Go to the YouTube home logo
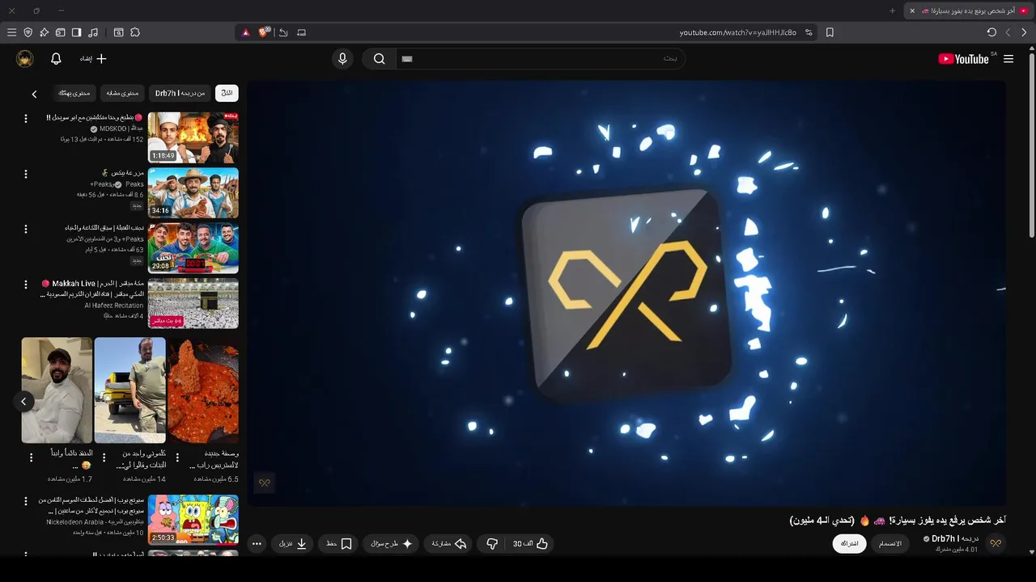 pos(963,59)
